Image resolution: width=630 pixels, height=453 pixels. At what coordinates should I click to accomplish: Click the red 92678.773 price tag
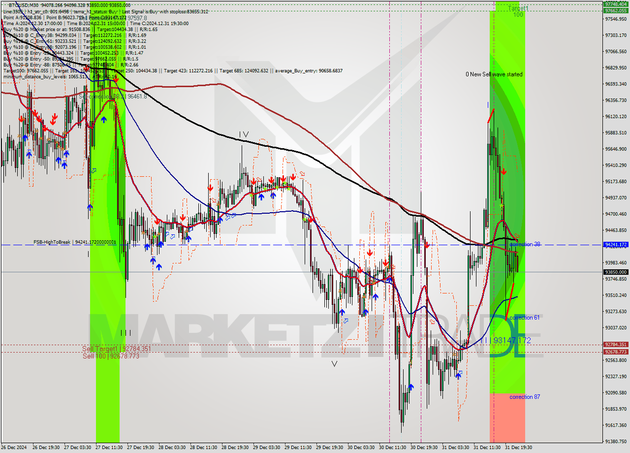[x=616, y=352]
